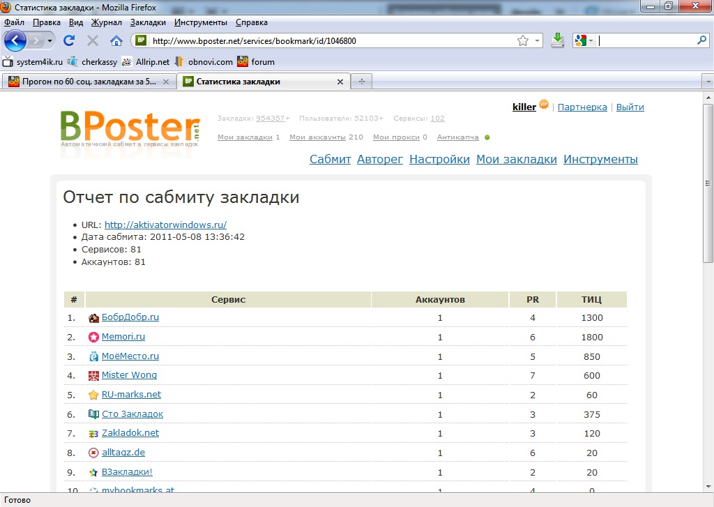Open the Файл menu

pyautogui.click(x=14, y=22)
